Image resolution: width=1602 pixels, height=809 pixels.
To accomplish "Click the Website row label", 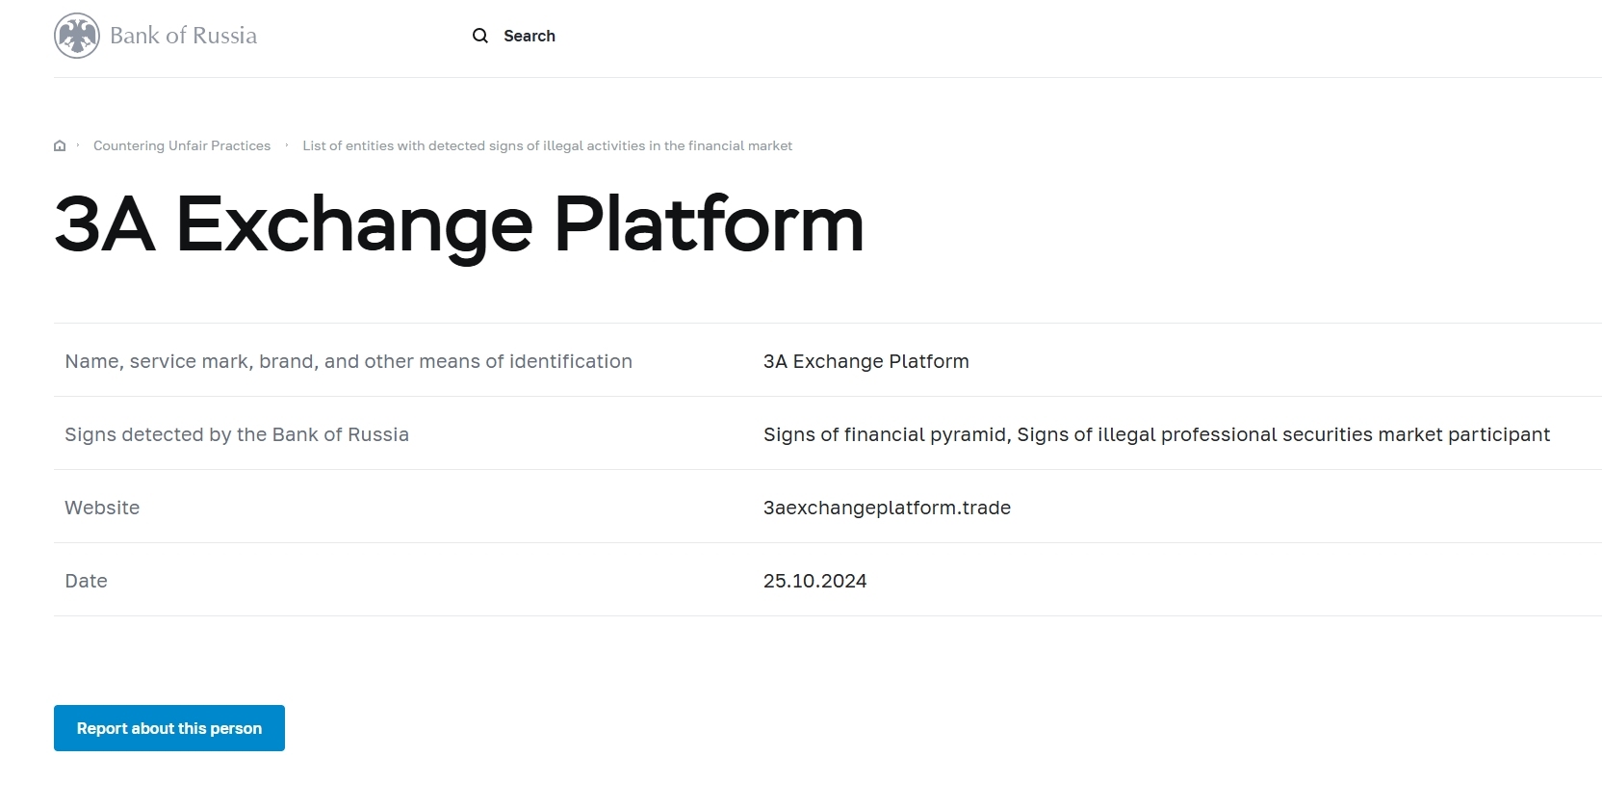I will (102, 508).
